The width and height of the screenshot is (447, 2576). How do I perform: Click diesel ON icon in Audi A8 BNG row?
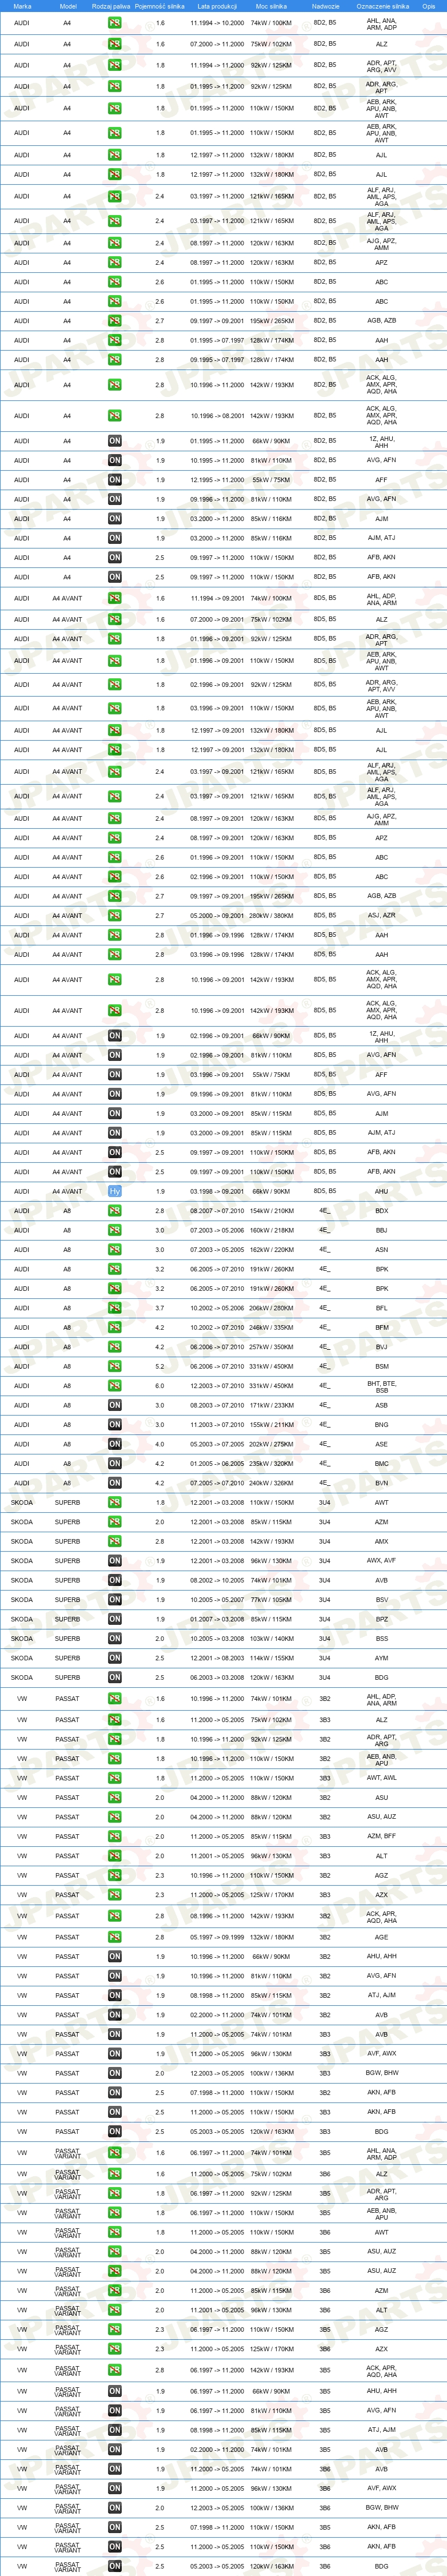coord(115,1425)
